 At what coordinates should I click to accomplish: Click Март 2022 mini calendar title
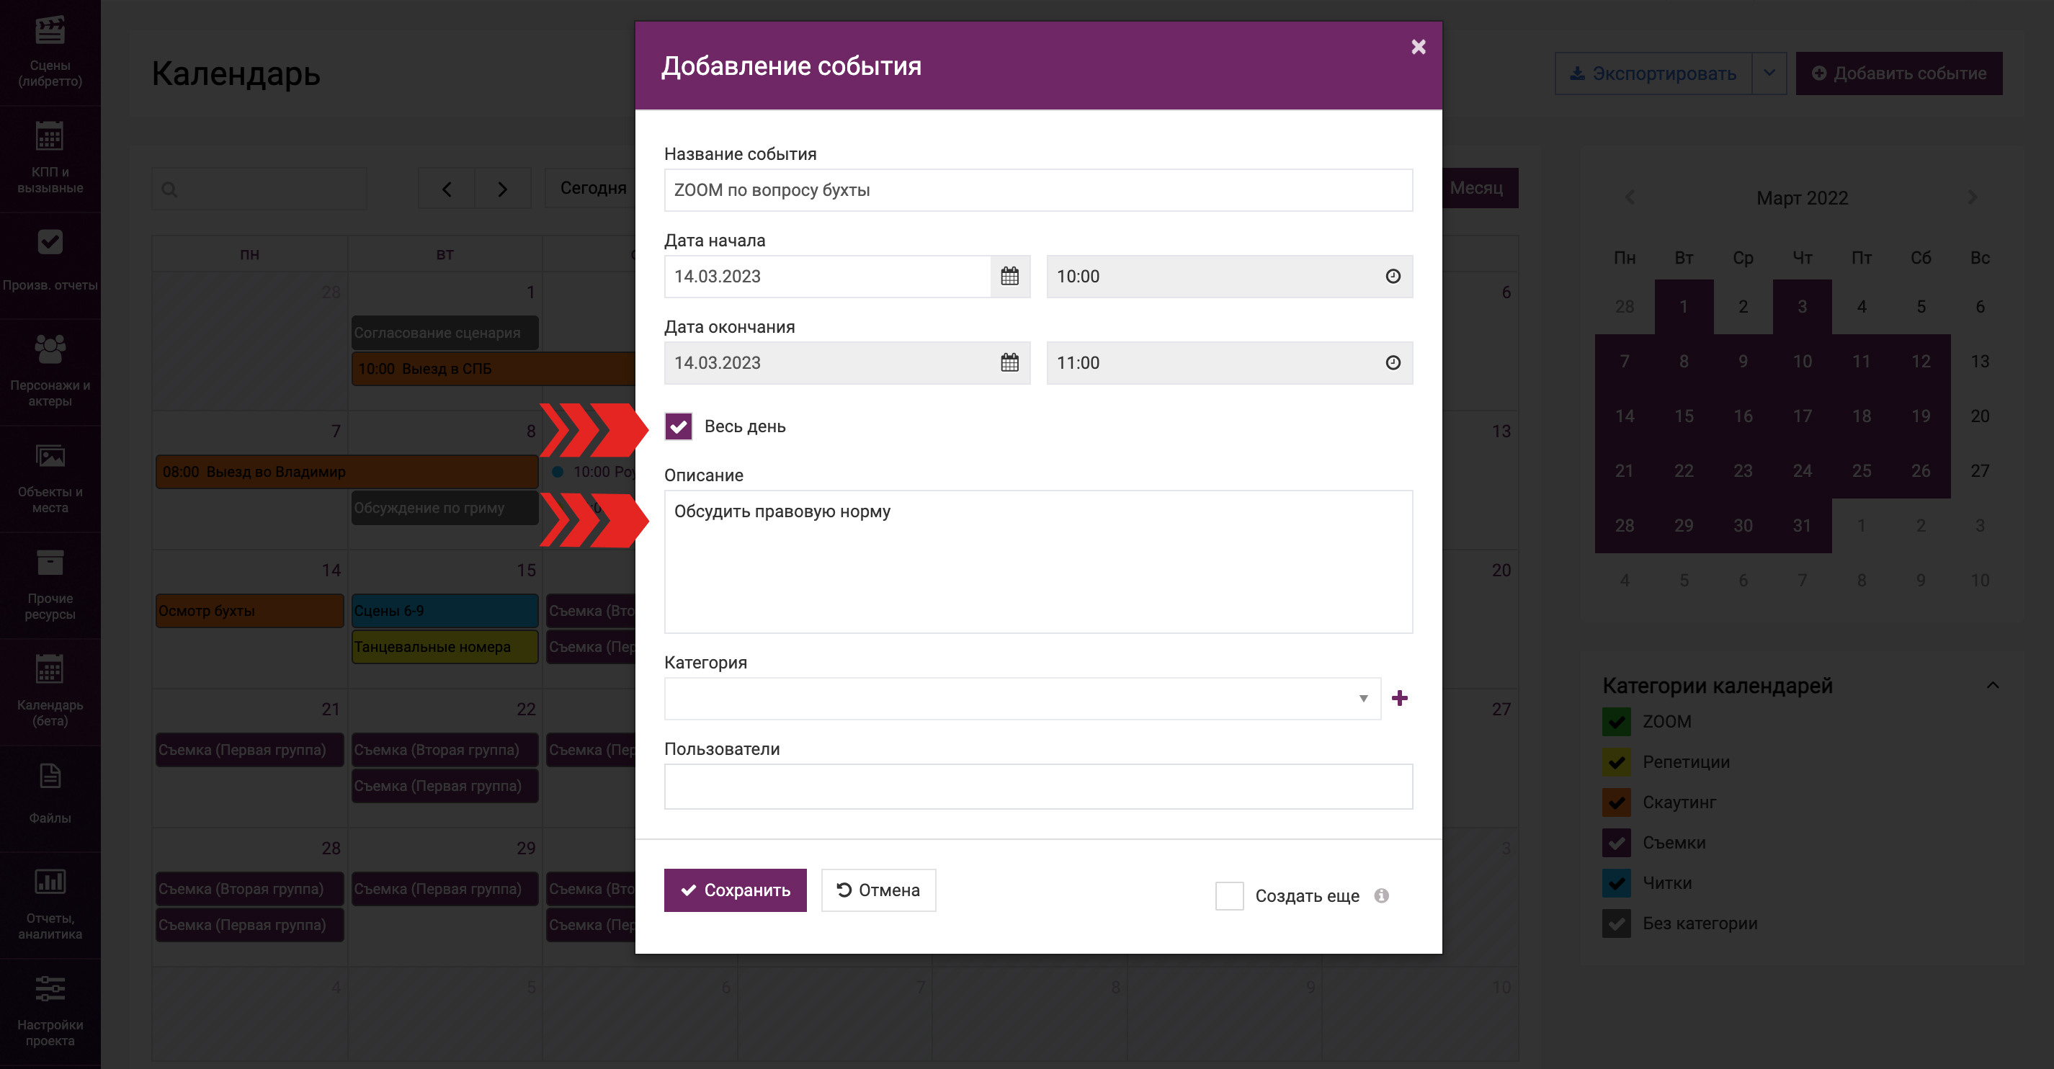1802,197
